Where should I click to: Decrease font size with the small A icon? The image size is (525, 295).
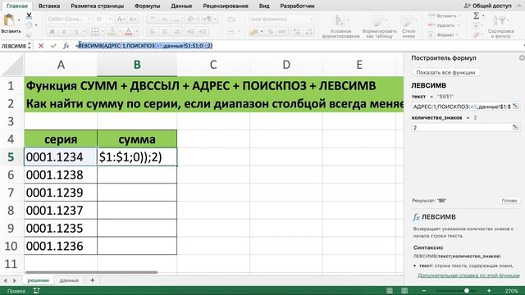pyautogui.click(x=133, y=19)
